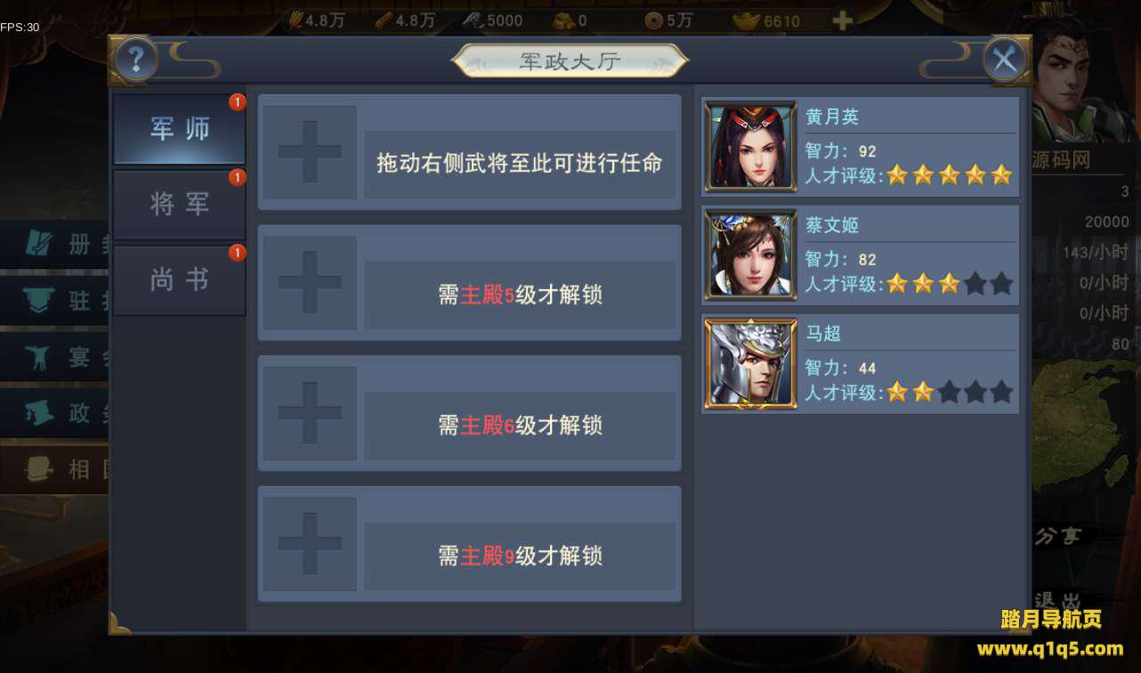This screenshot has width=1141, height=673.
Task: Switch to the 将军 tab
Action: (180, 205)
